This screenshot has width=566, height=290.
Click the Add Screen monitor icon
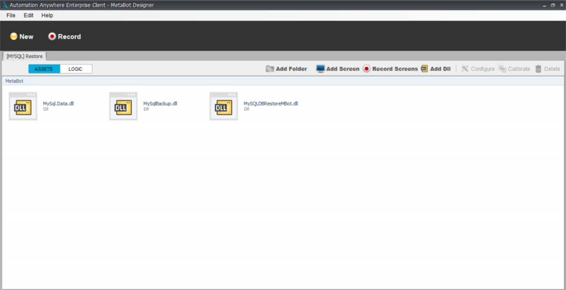[x=321, y=69]
